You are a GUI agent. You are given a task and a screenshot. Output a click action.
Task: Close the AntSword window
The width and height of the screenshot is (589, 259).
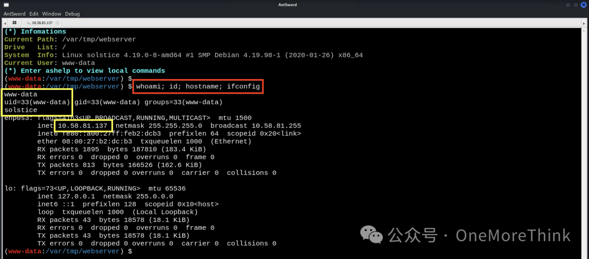[584, 5]
